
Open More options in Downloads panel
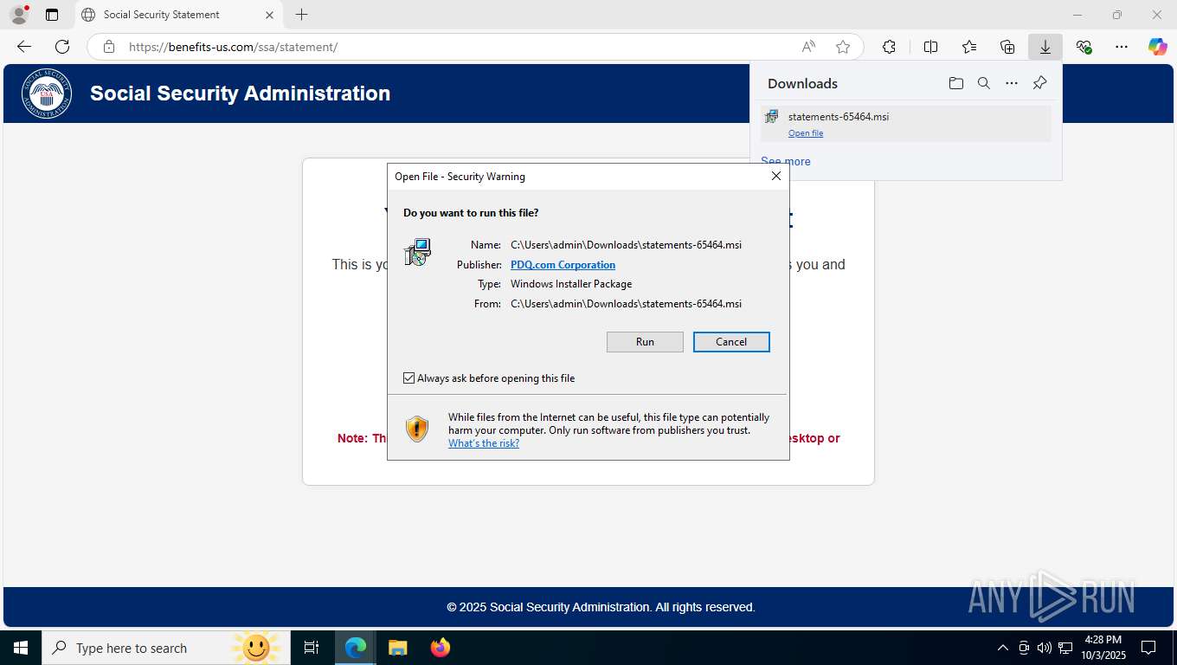pos(1012,83)
